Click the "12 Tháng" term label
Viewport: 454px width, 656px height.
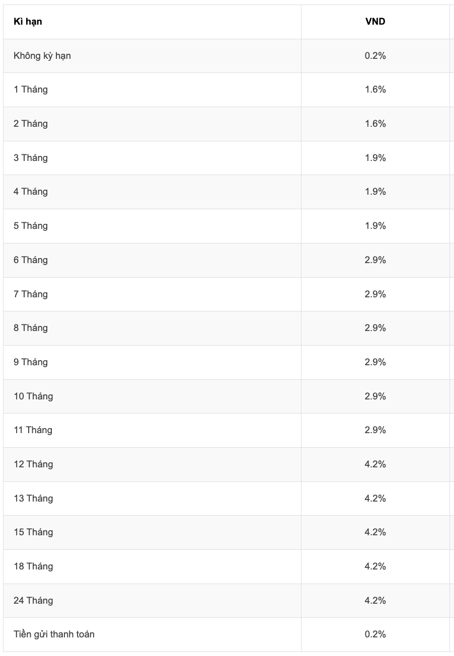33,464
